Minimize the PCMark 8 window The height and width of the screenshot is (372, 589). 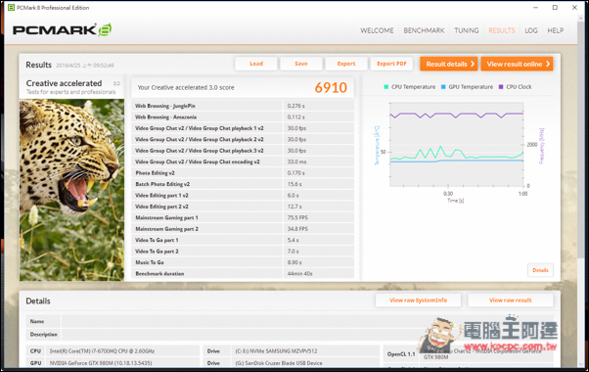point(535,8)
